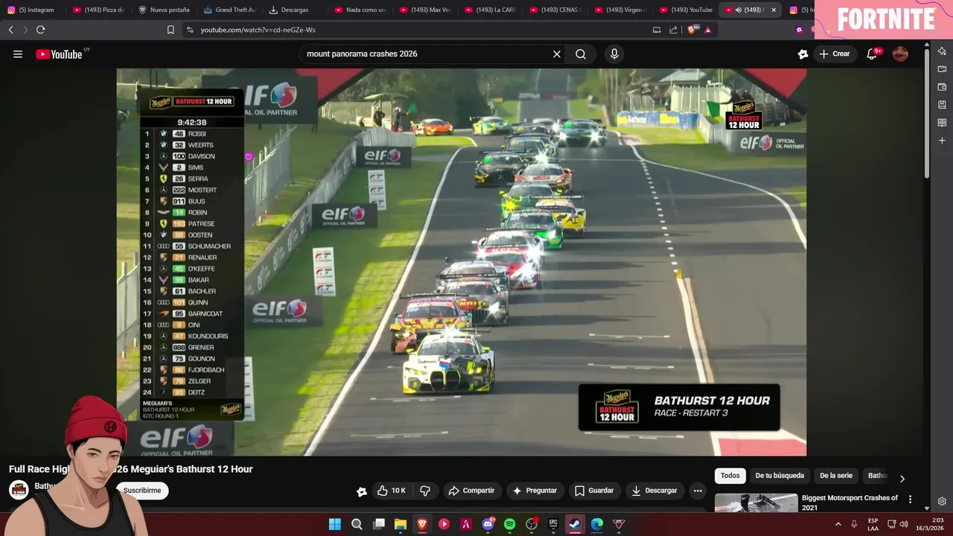The image size is (953, 536).
Task: Switch to the Grand Theft Au tab
Action: coord(229,10)
